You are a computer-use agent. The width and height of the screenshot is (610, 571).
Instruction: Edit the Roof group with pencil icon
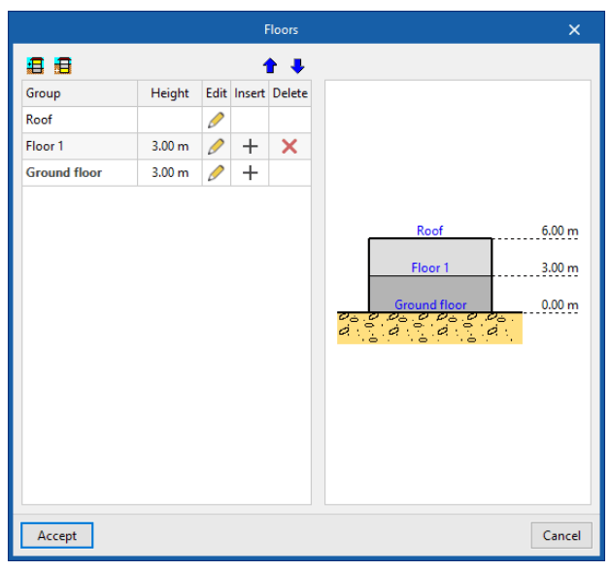(216, 120)
